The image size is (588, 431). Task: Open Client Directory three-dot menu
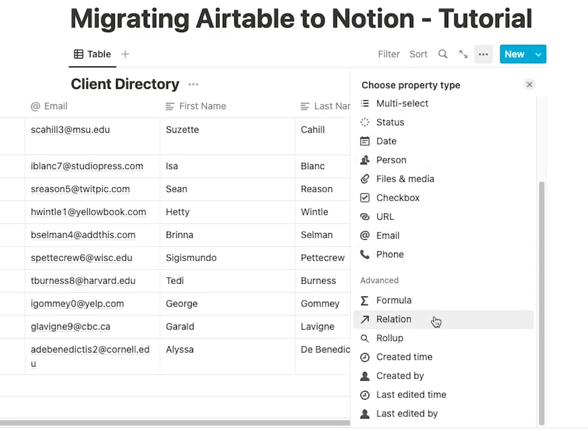(x=193, y=84)
